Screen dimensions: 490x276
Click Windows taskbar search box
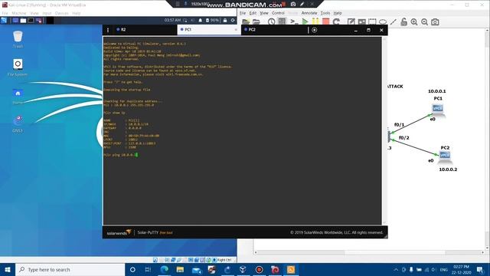coord(70,269)
